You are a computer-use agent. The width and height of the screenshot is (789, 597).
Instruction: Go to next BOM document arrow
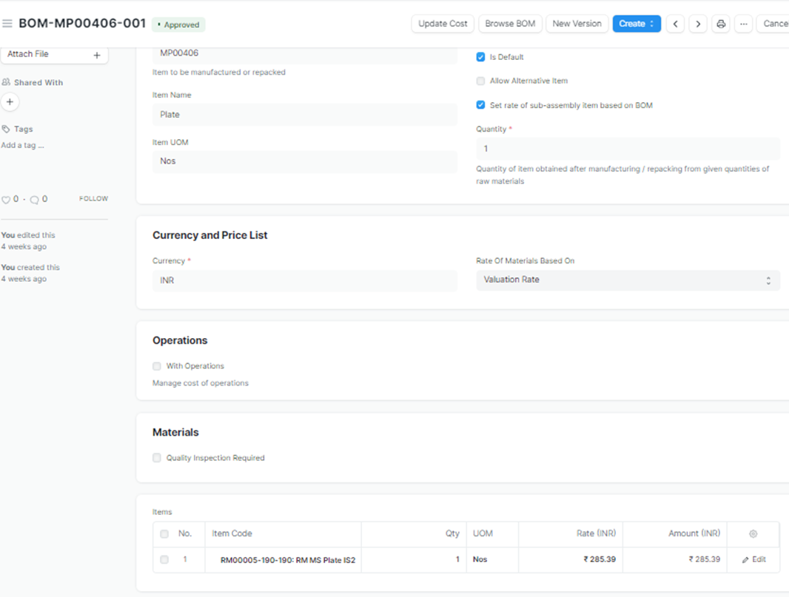698,24
